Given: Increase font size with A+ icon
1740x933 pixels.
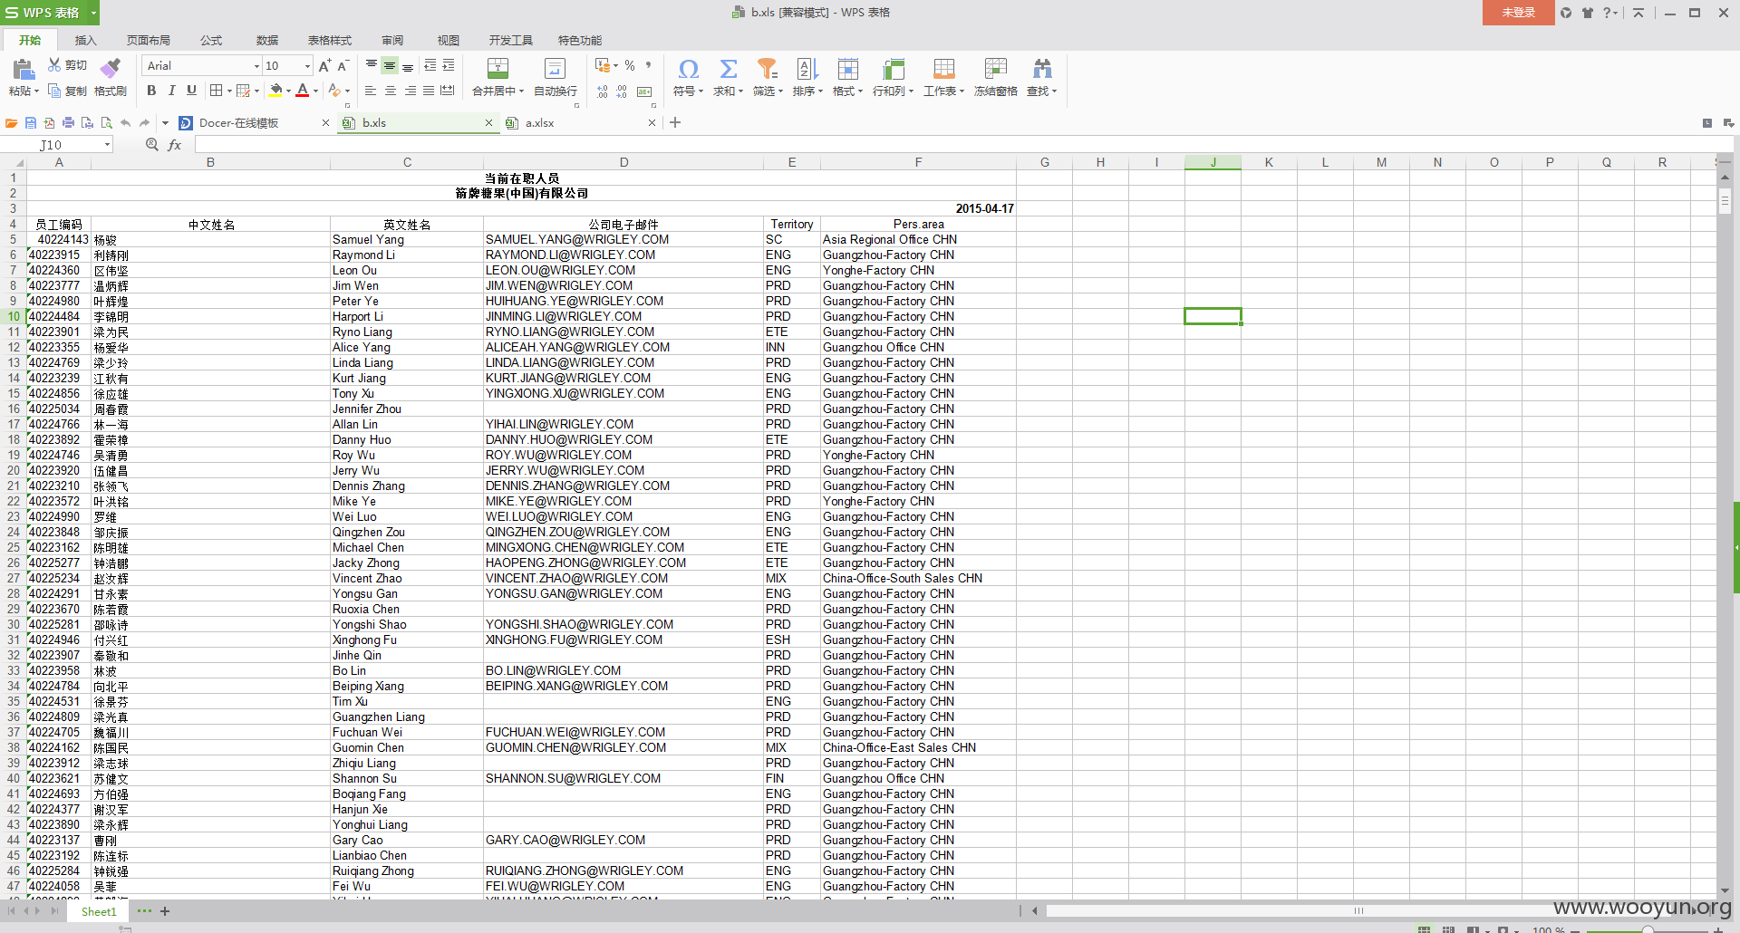Looking at the screenshot, I should pos(324,65).
